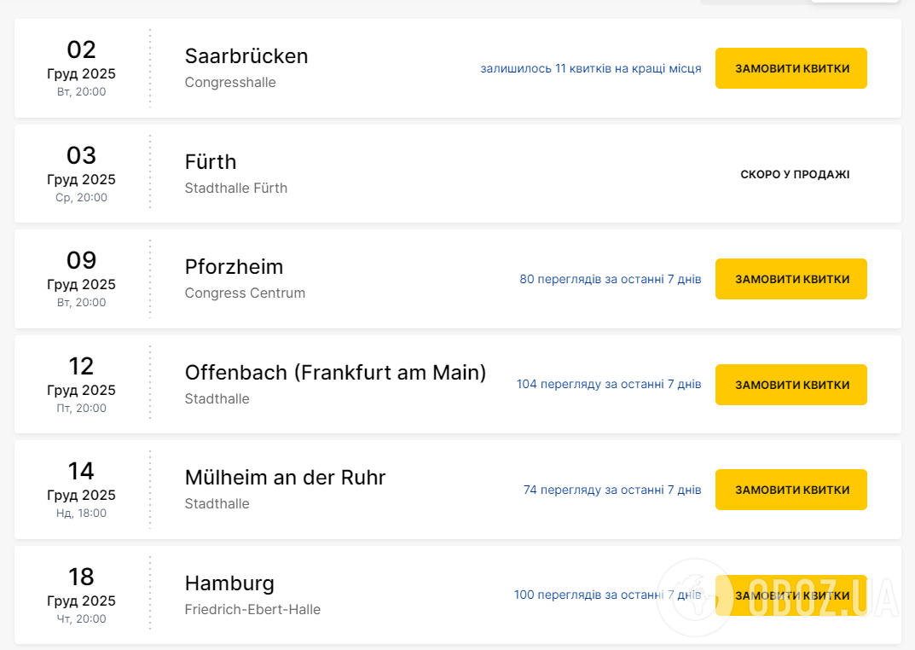Click the 104 views notice for Offenbach
Viewport: 915px width, 650px height.
608,385
